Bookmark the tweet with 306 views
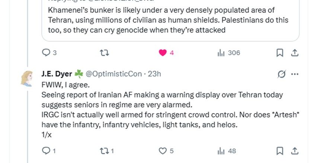 280,53
